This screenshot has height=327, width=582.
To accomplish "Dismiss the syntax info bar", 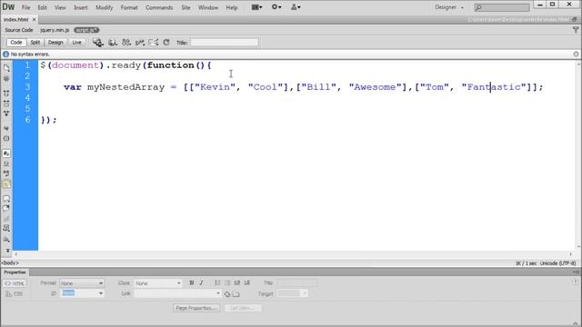I will [576, 54].
